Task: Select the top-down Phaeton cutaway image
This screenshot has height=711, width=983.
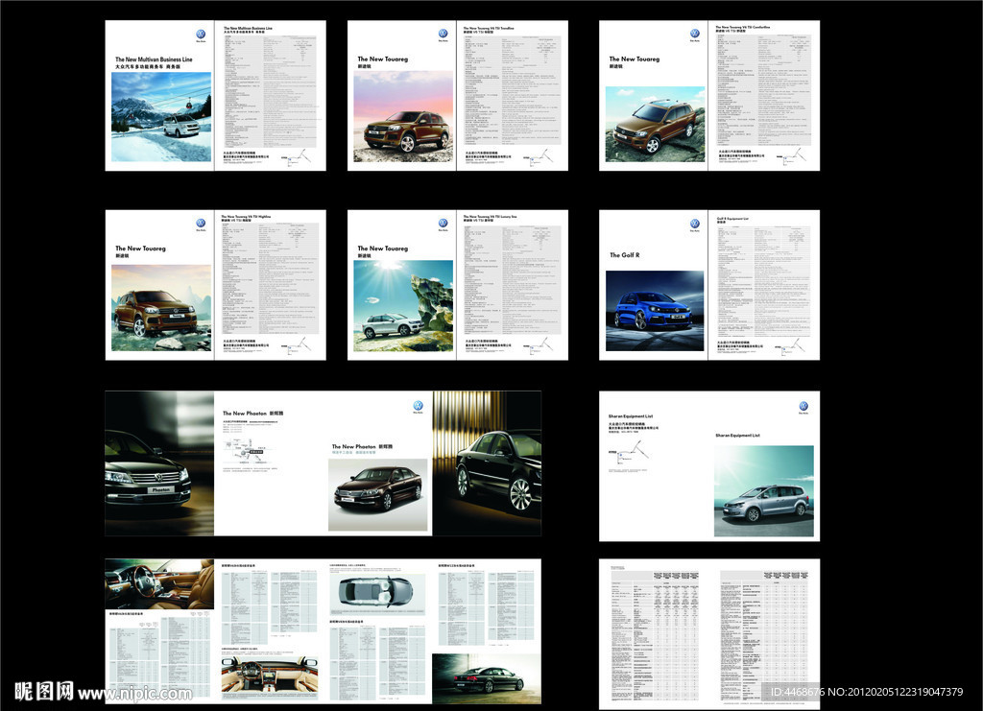Action: 377,594
